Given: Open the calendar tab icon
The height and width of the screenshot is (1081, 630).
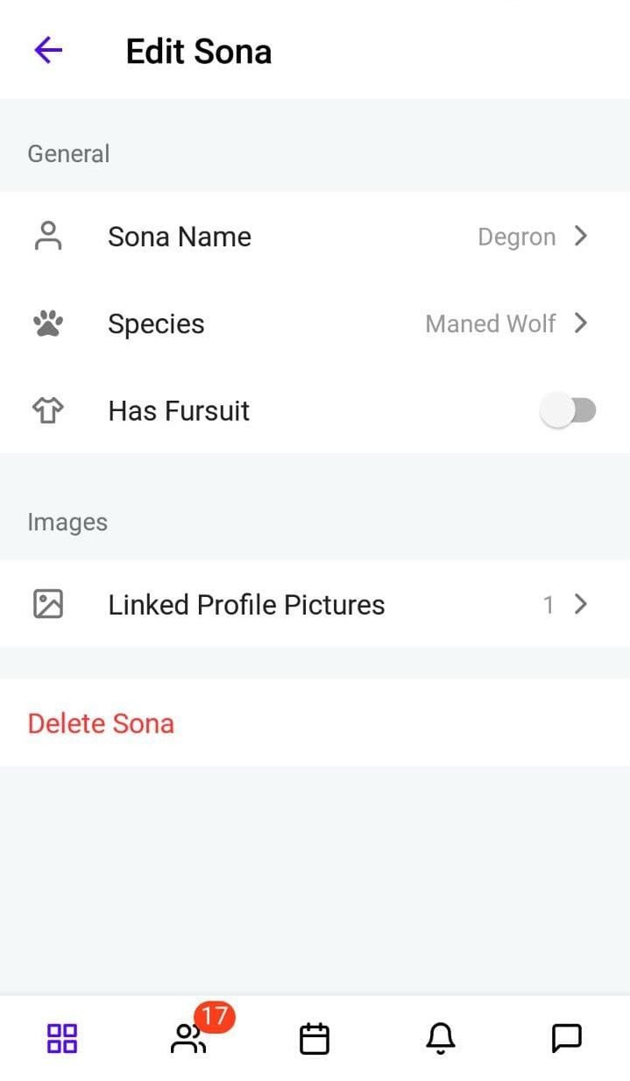Looking at the screenshot, I should (x=315, y=1038).
